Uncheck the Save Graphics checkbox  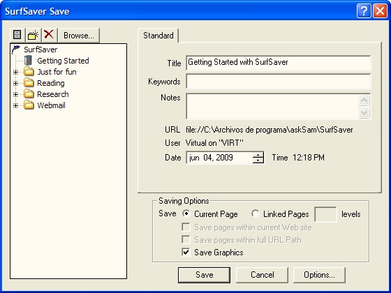coord(186,252)
